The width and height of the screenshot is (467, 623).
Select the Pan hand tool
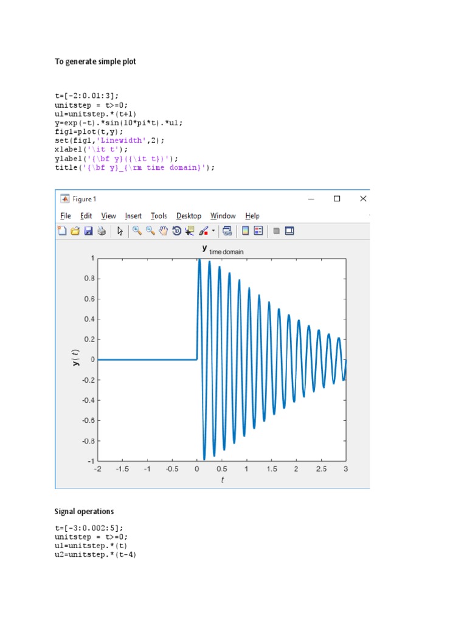163,231
